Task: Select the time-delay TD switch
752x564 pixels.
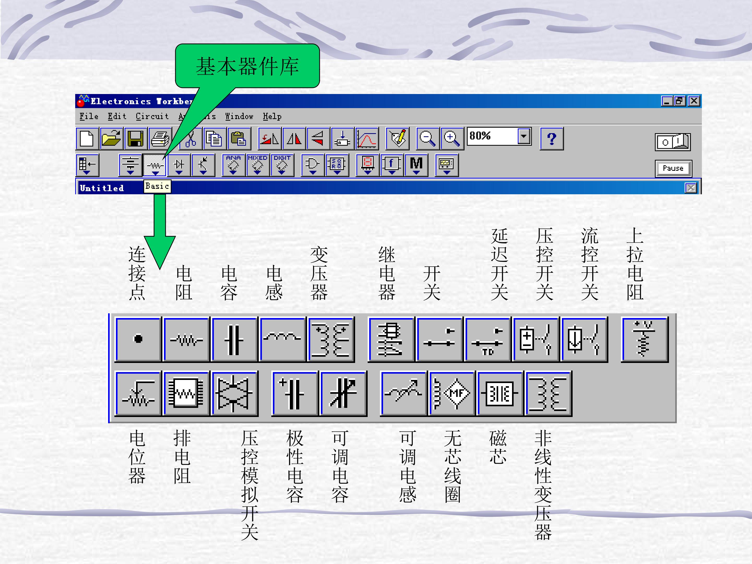Action: [488, 339]
